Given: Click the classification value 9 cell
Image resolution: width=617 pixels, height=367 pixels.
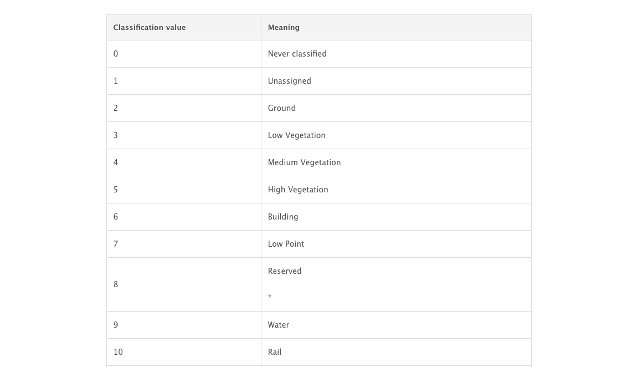Looking at the screenshot, I should coord(116,325).
